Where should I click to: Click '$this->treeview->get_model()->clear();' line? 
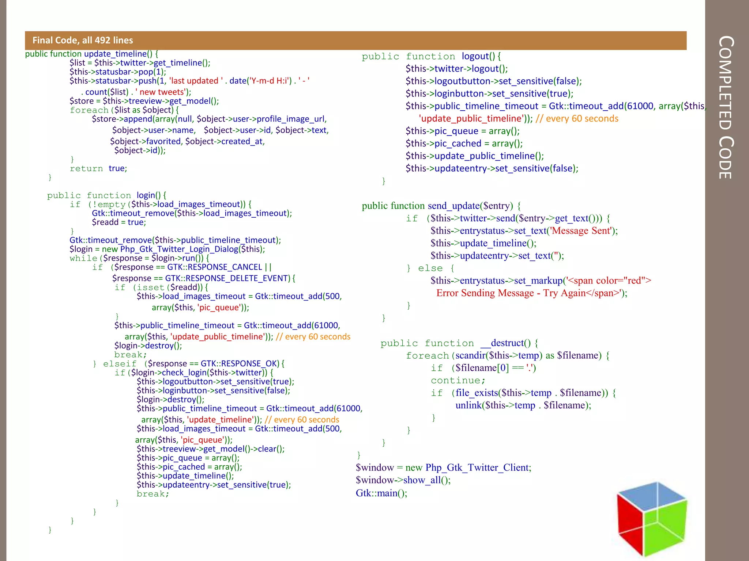pos(211,449)
